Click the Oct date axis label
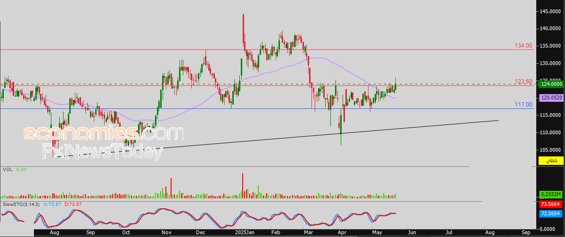565x237 pixels. pos(126,233)
